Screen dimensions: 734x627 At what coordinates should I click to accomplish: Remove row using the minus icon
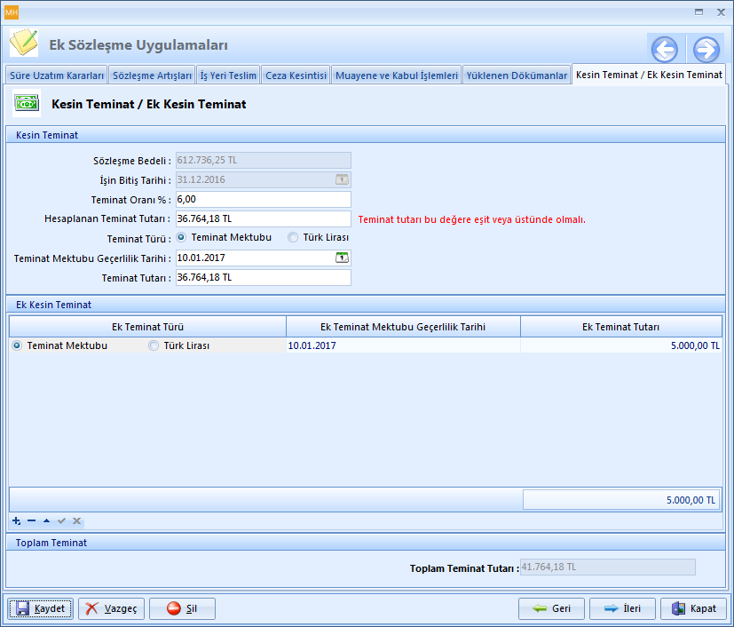click(31, 520)
